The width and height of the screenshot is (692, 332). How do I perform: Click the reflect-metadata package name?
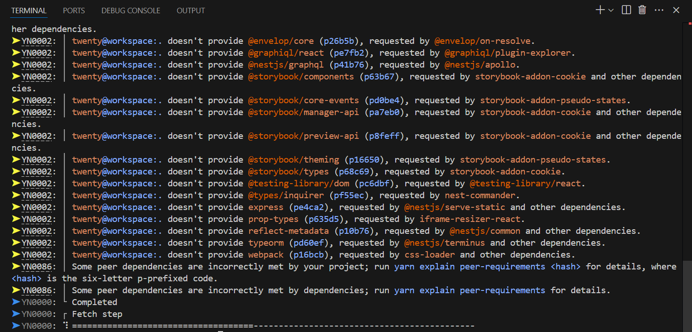pos(289,231)
